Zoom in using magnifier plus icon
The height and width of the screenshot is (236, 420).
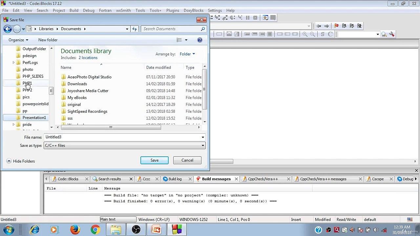pyautogui.click(x=305, y=34)
